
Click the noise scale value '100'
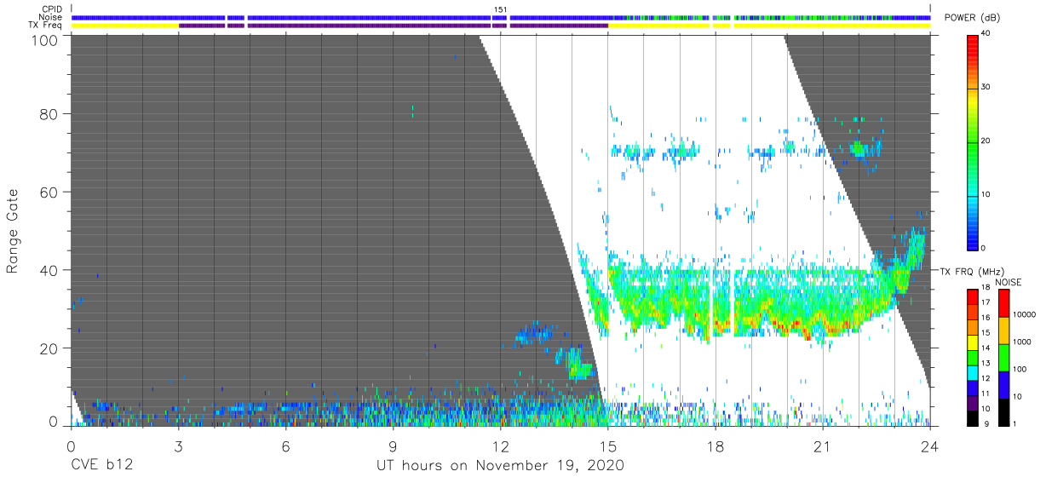coord(1020,368)
